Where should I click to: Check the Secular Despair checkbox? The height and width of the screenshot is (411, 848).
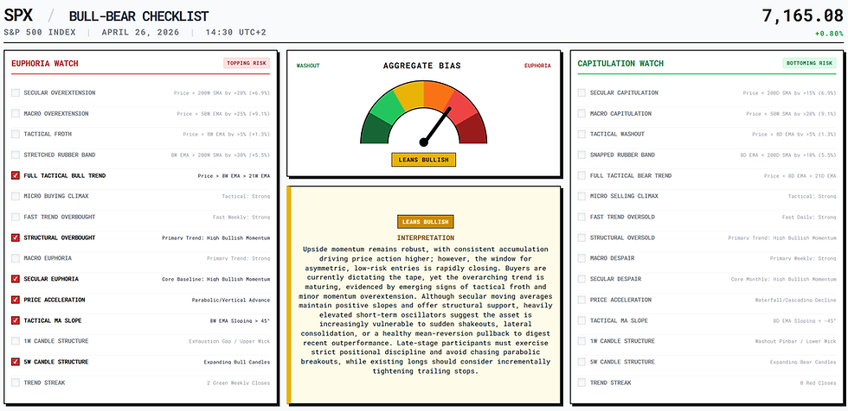pyautogui.click(x=581, y=279)
